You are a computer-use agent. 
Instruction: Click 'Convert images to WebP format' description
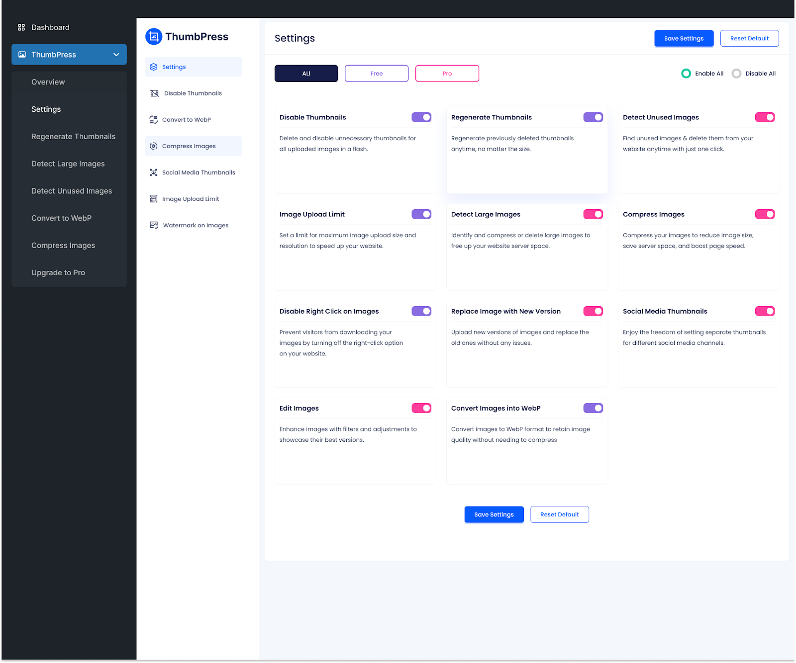520,434
